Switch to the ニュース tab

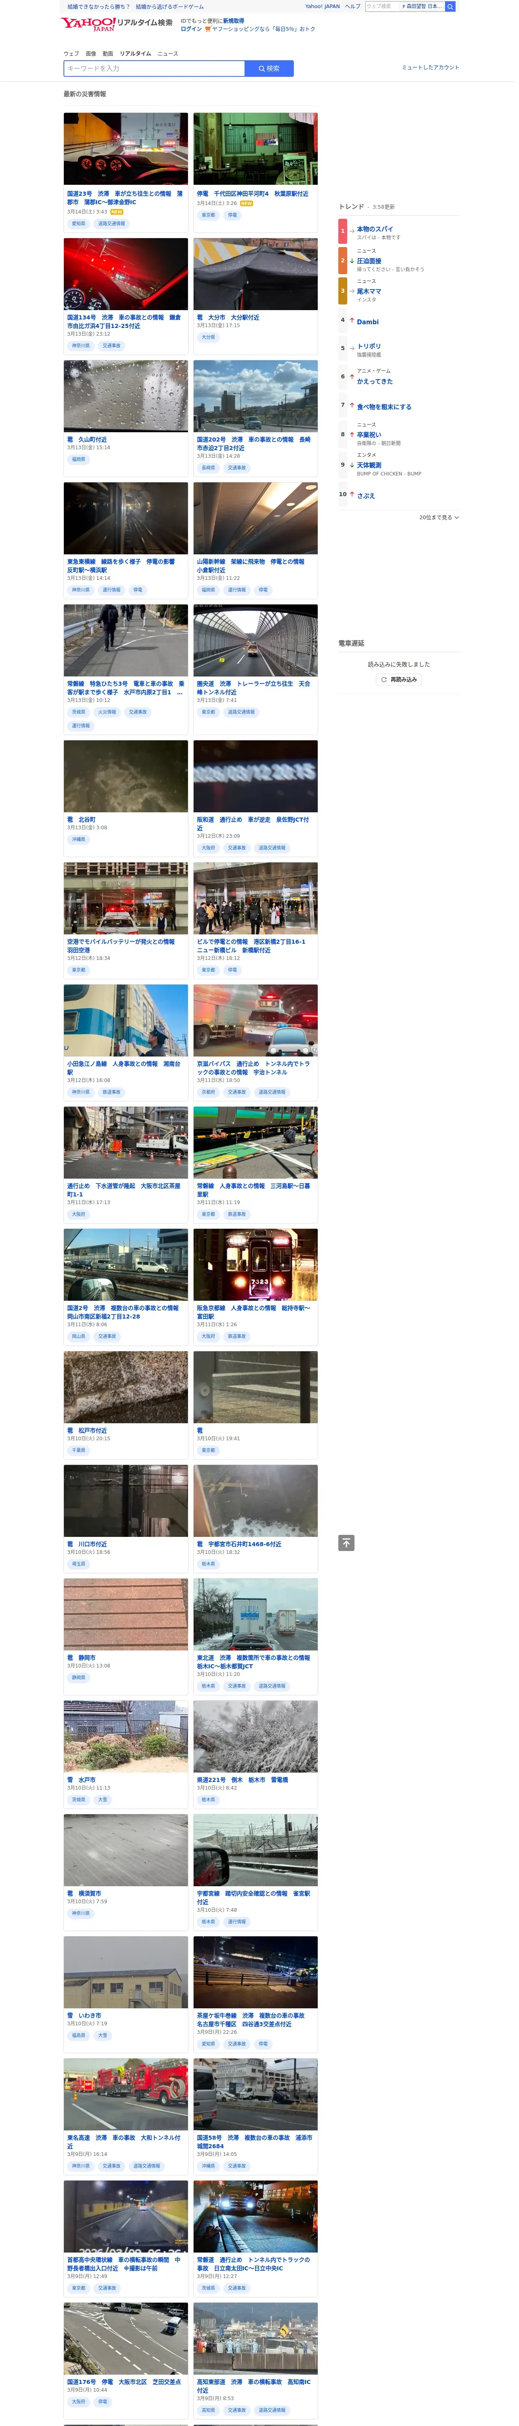pos(169,54)
